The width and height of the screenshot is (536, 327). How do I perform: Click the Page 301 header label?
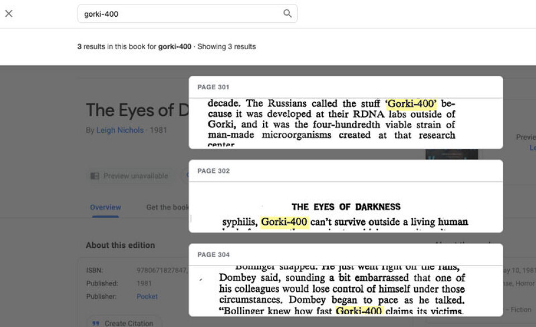click(x=213, y=87)
